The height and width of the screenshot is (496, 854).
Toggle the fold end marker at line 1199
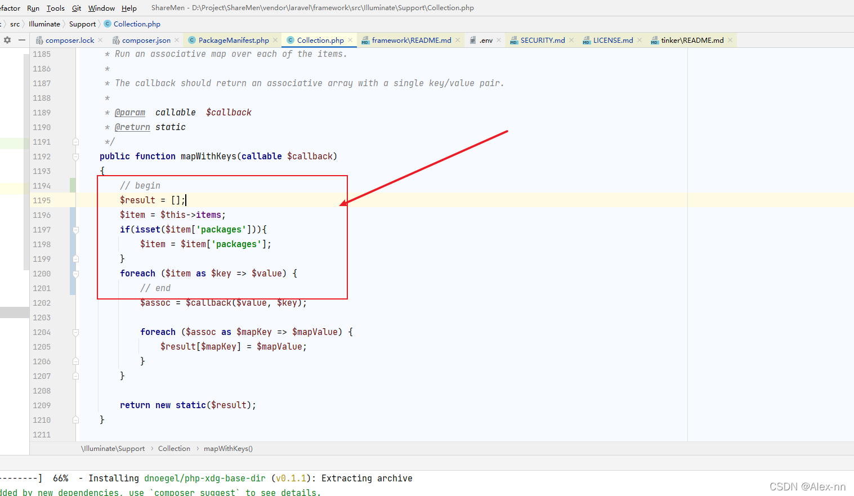click(75, 259)
